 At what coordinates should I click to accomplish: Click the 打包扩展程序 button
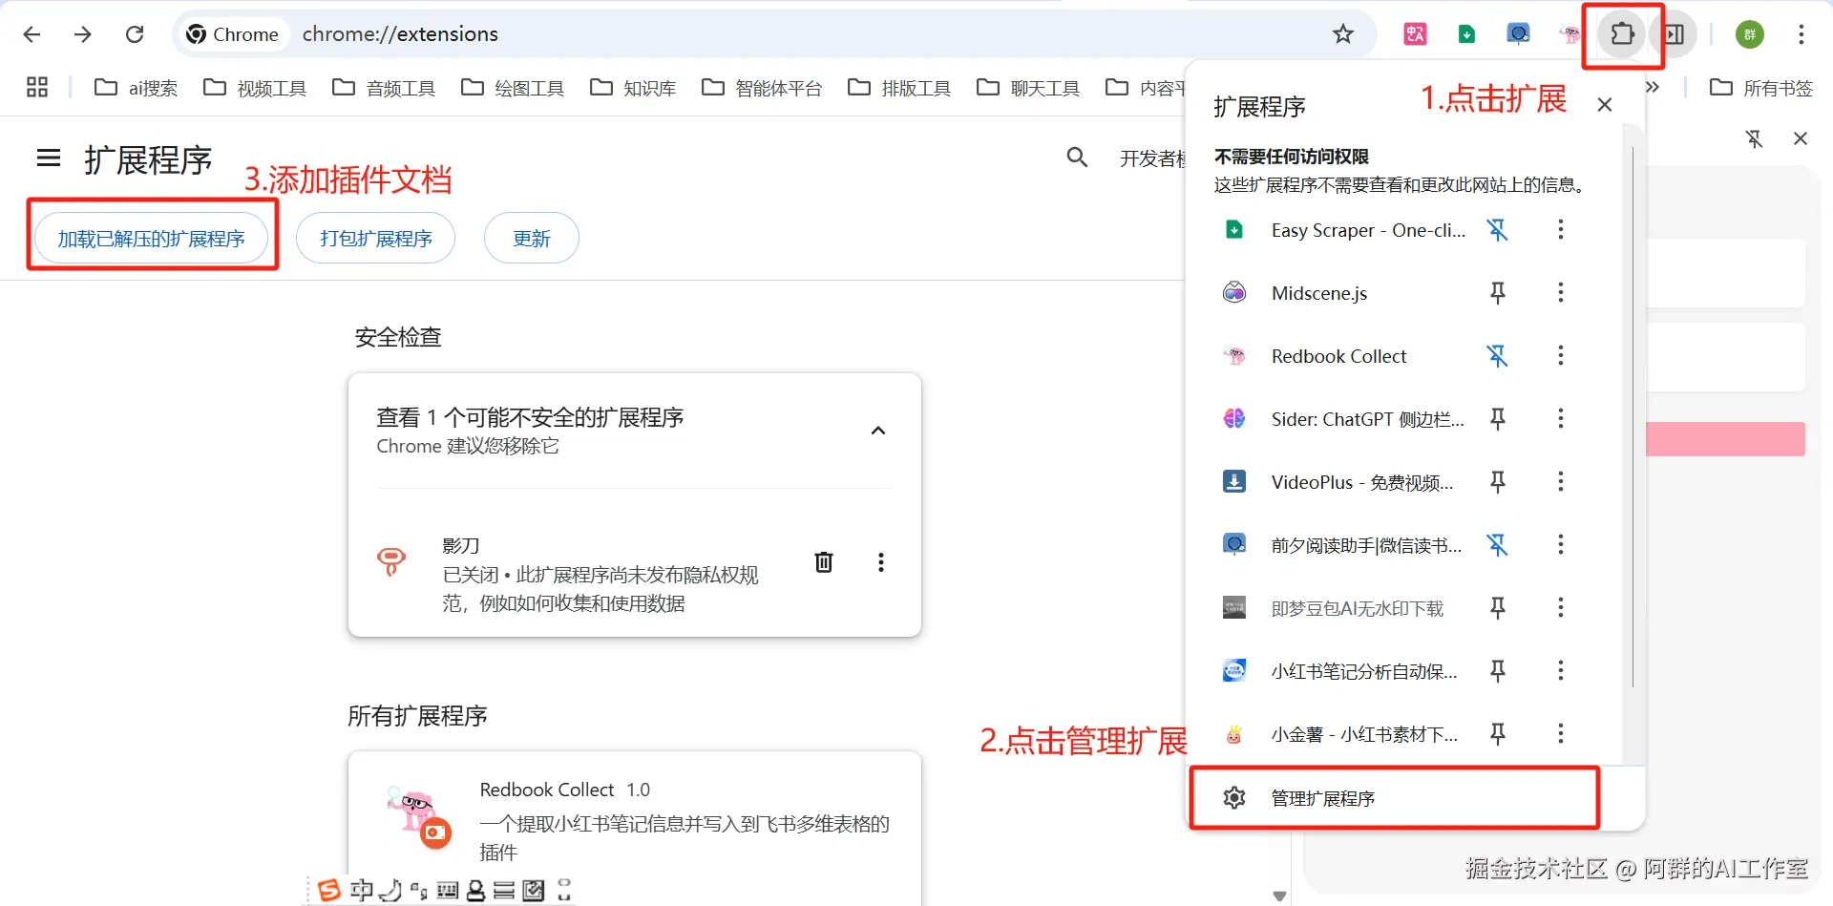pos(375,238)
